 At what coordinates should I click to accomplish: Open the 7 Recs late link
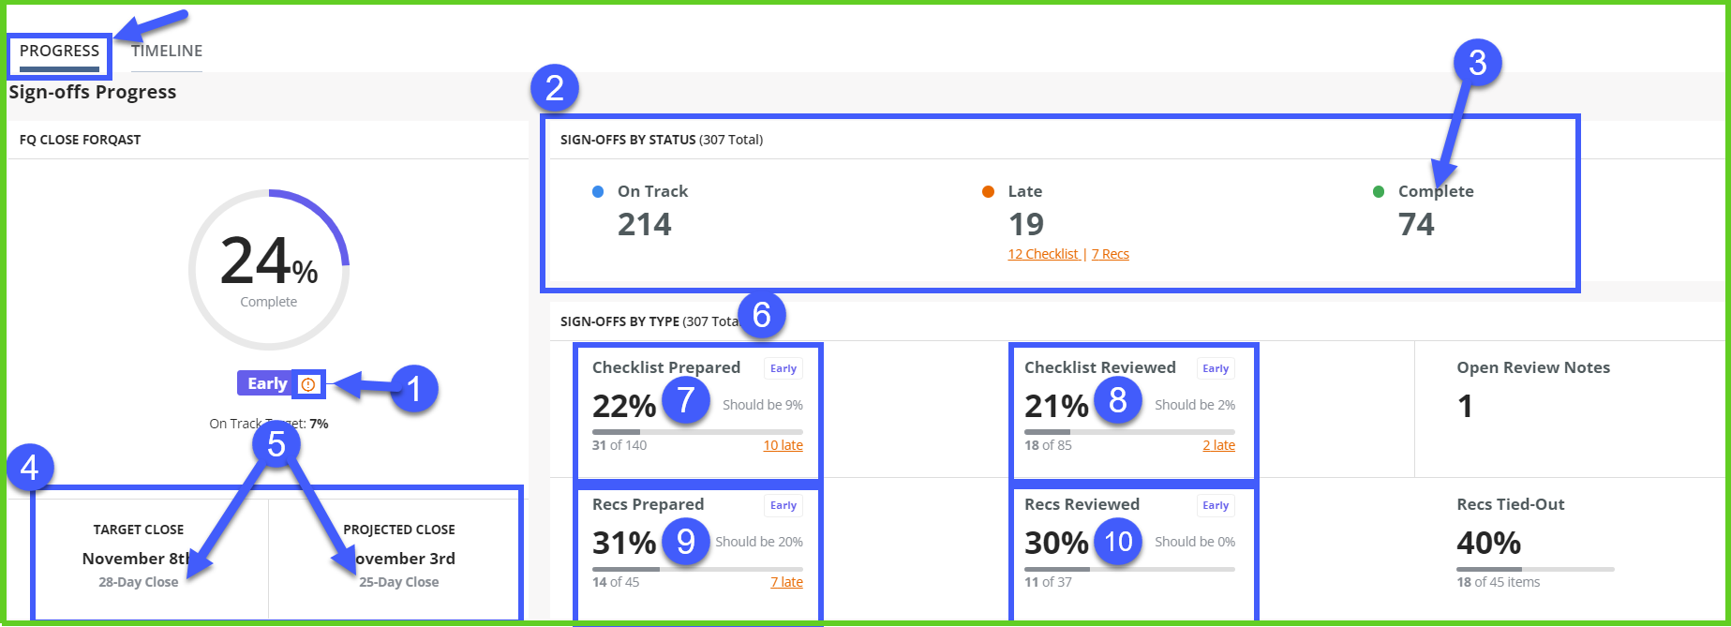click(1111, 254)
